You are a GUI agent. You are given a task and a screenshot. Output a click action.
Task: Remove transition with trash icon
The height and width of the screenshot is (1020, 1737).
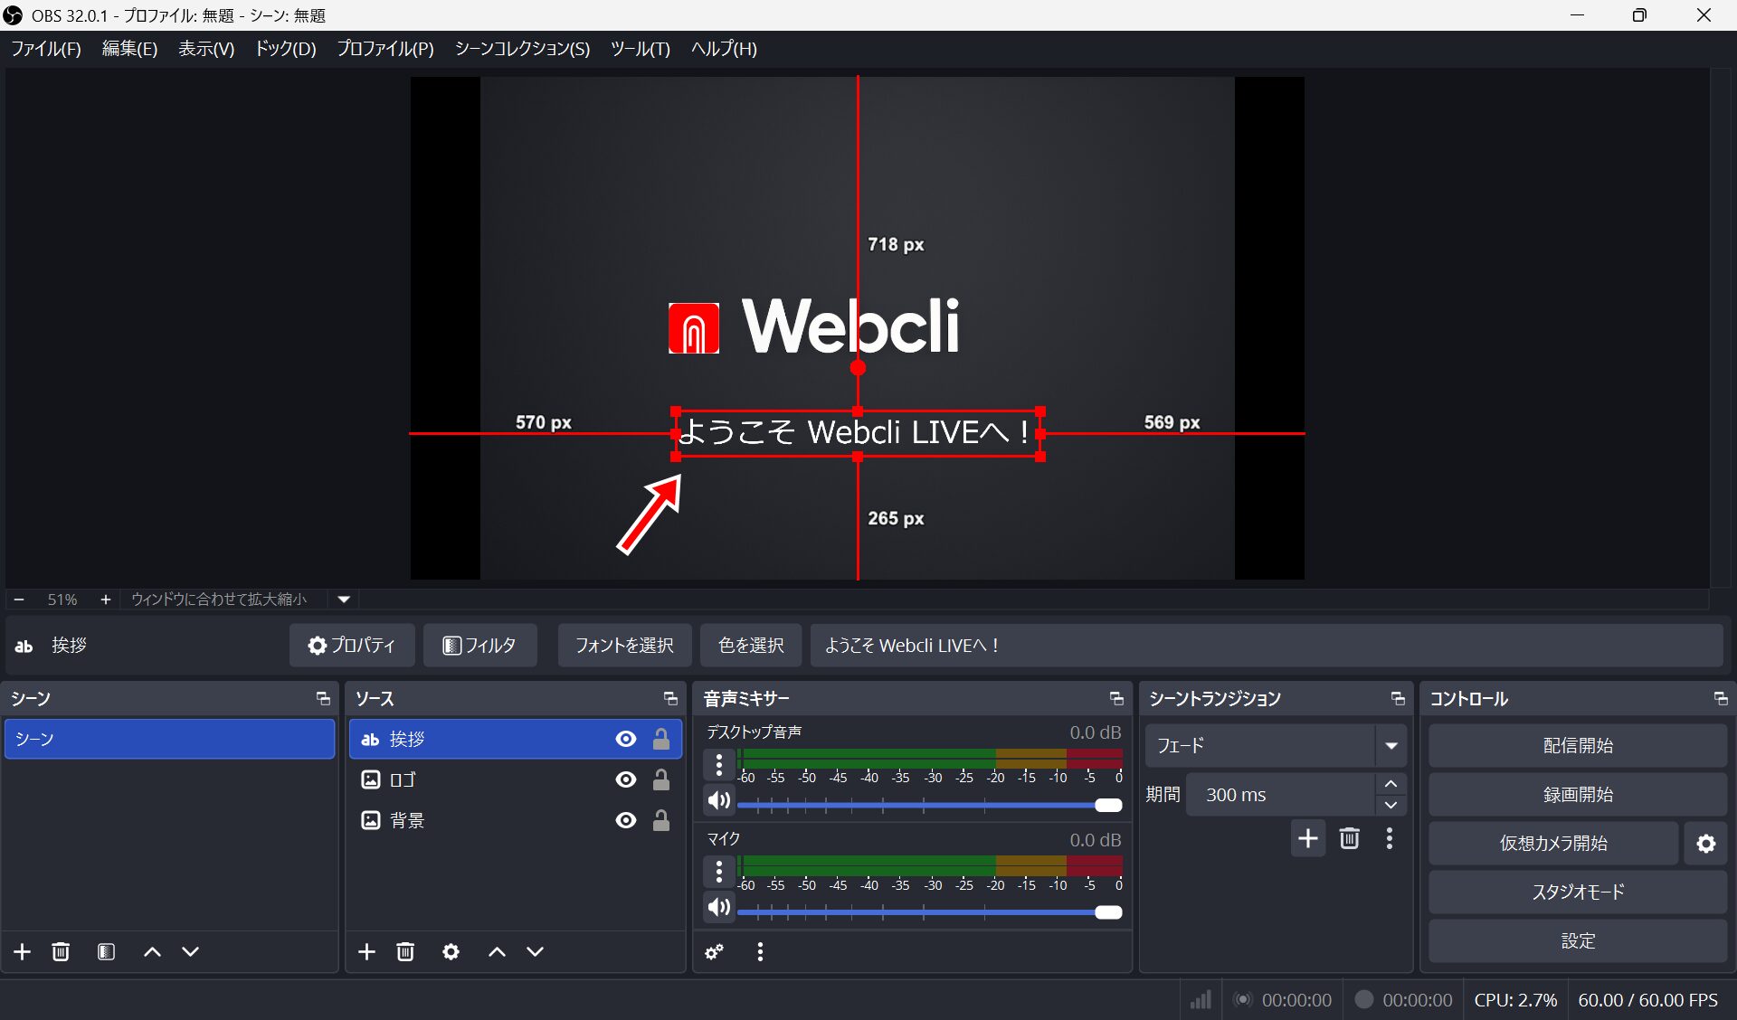(1349, 838)
